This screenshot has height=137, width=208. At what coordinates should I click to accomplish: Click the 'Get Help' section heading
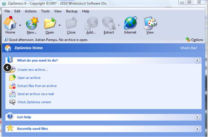click(x=24, y=117)
